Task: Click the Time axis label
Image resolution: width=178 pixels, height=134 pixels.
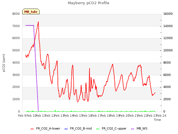Action: pos(157,120)
